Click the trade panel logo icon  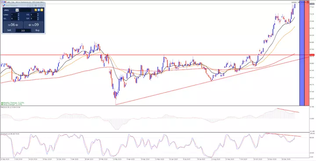coord(4,5)
